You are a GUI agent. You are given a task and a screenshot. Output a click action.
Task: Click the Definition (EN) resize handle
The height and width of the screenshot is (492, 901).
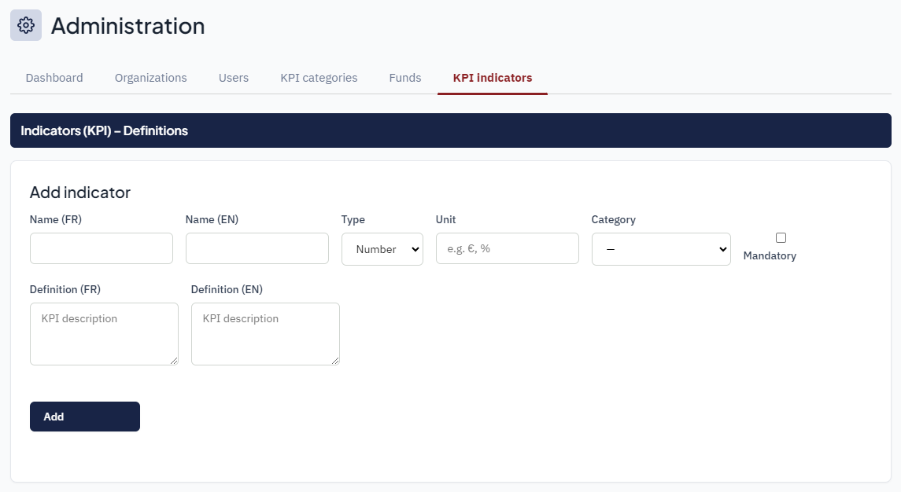point(335,361)
